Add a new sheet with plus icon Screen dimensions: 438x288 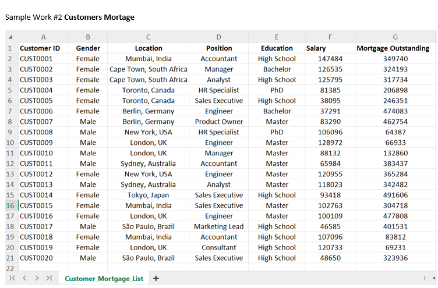tap(156, 278)
